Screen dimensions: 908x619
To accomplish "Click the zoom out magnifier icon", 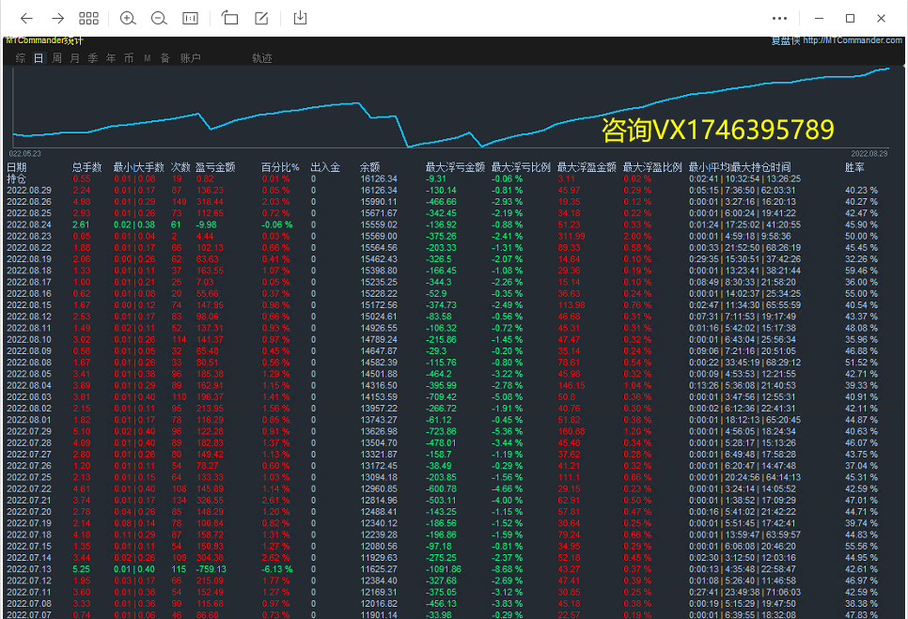I will 159,19.
